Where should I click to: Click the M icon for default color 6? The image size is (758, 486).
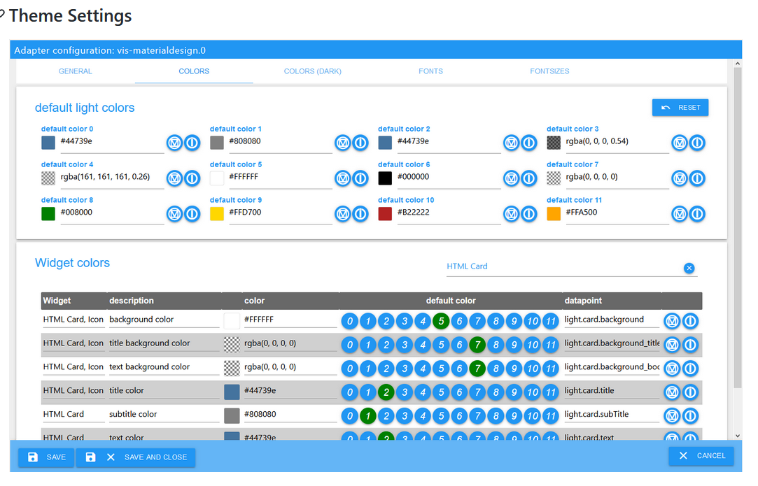[512, 178]
